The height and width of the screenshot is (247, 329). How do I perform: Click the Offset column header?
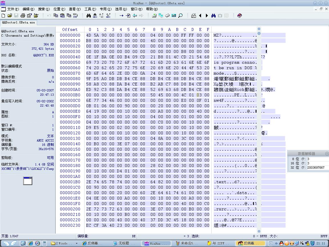point(70,29)
